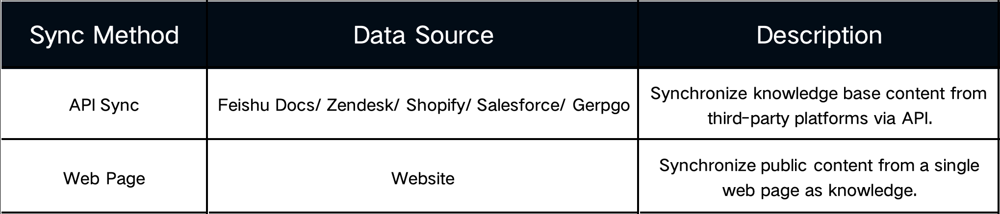Click the word single in description
This screenshot has height=214, width=1000.
point(956,166)
